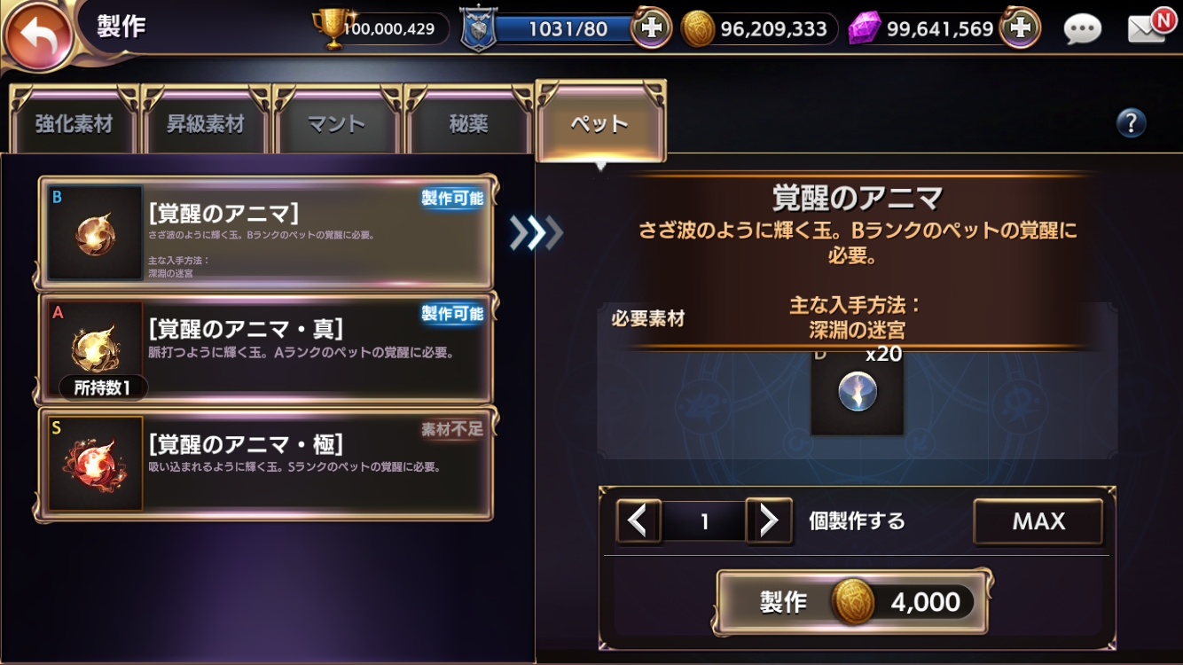
Task: Add gems with the plus beside 99,641,569
Action: tap(1021, 28)
